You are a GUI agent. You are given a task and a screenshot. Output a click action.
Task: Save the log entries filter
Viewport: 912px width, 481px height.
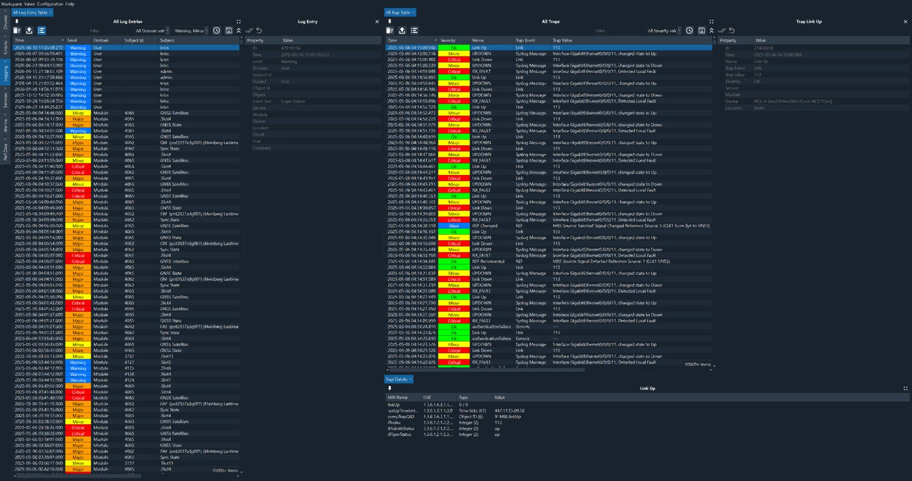229,30
